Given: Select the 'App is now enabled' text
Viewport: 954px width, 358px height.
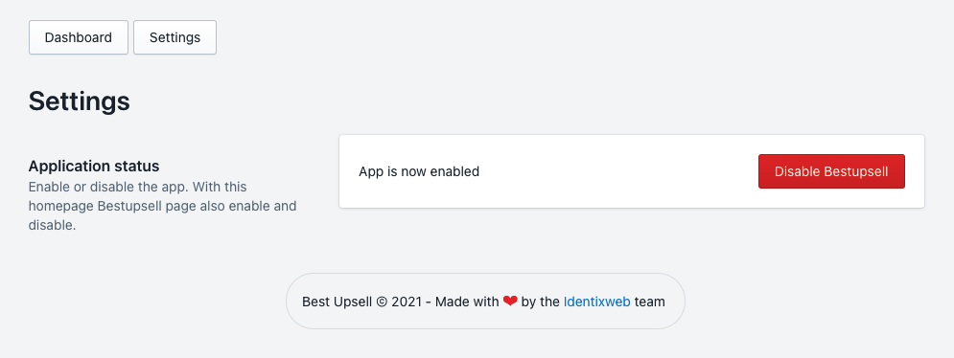Looking at the screenshot, I should pyautogui.click(x=419, y=171).
